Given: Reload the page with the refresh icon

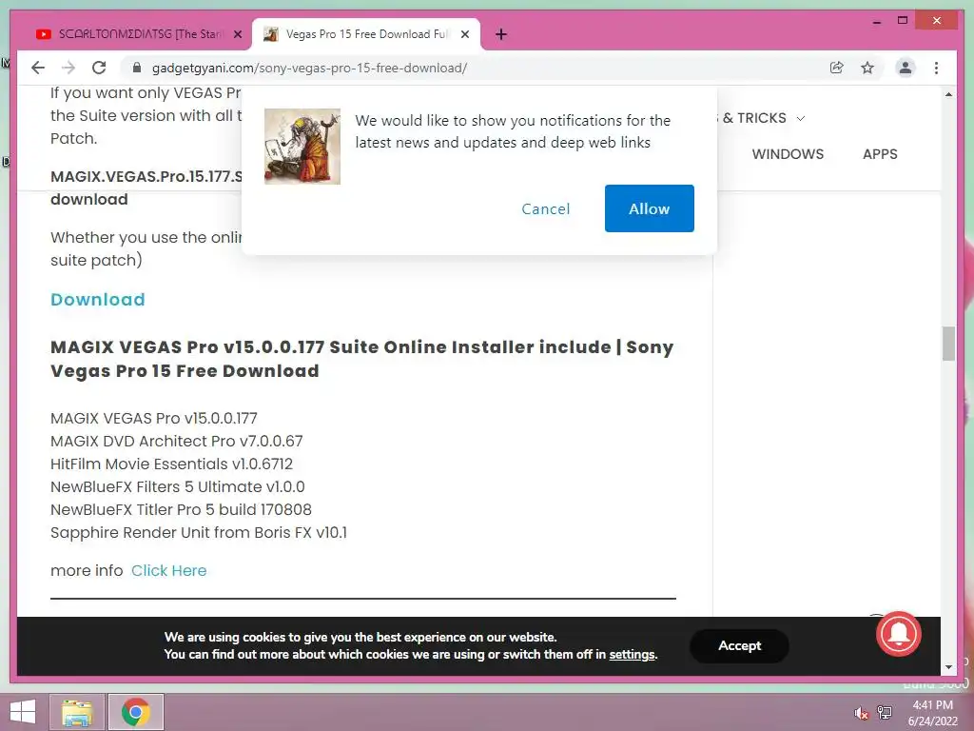Looking at the screenshot, I should click(99, 68).
